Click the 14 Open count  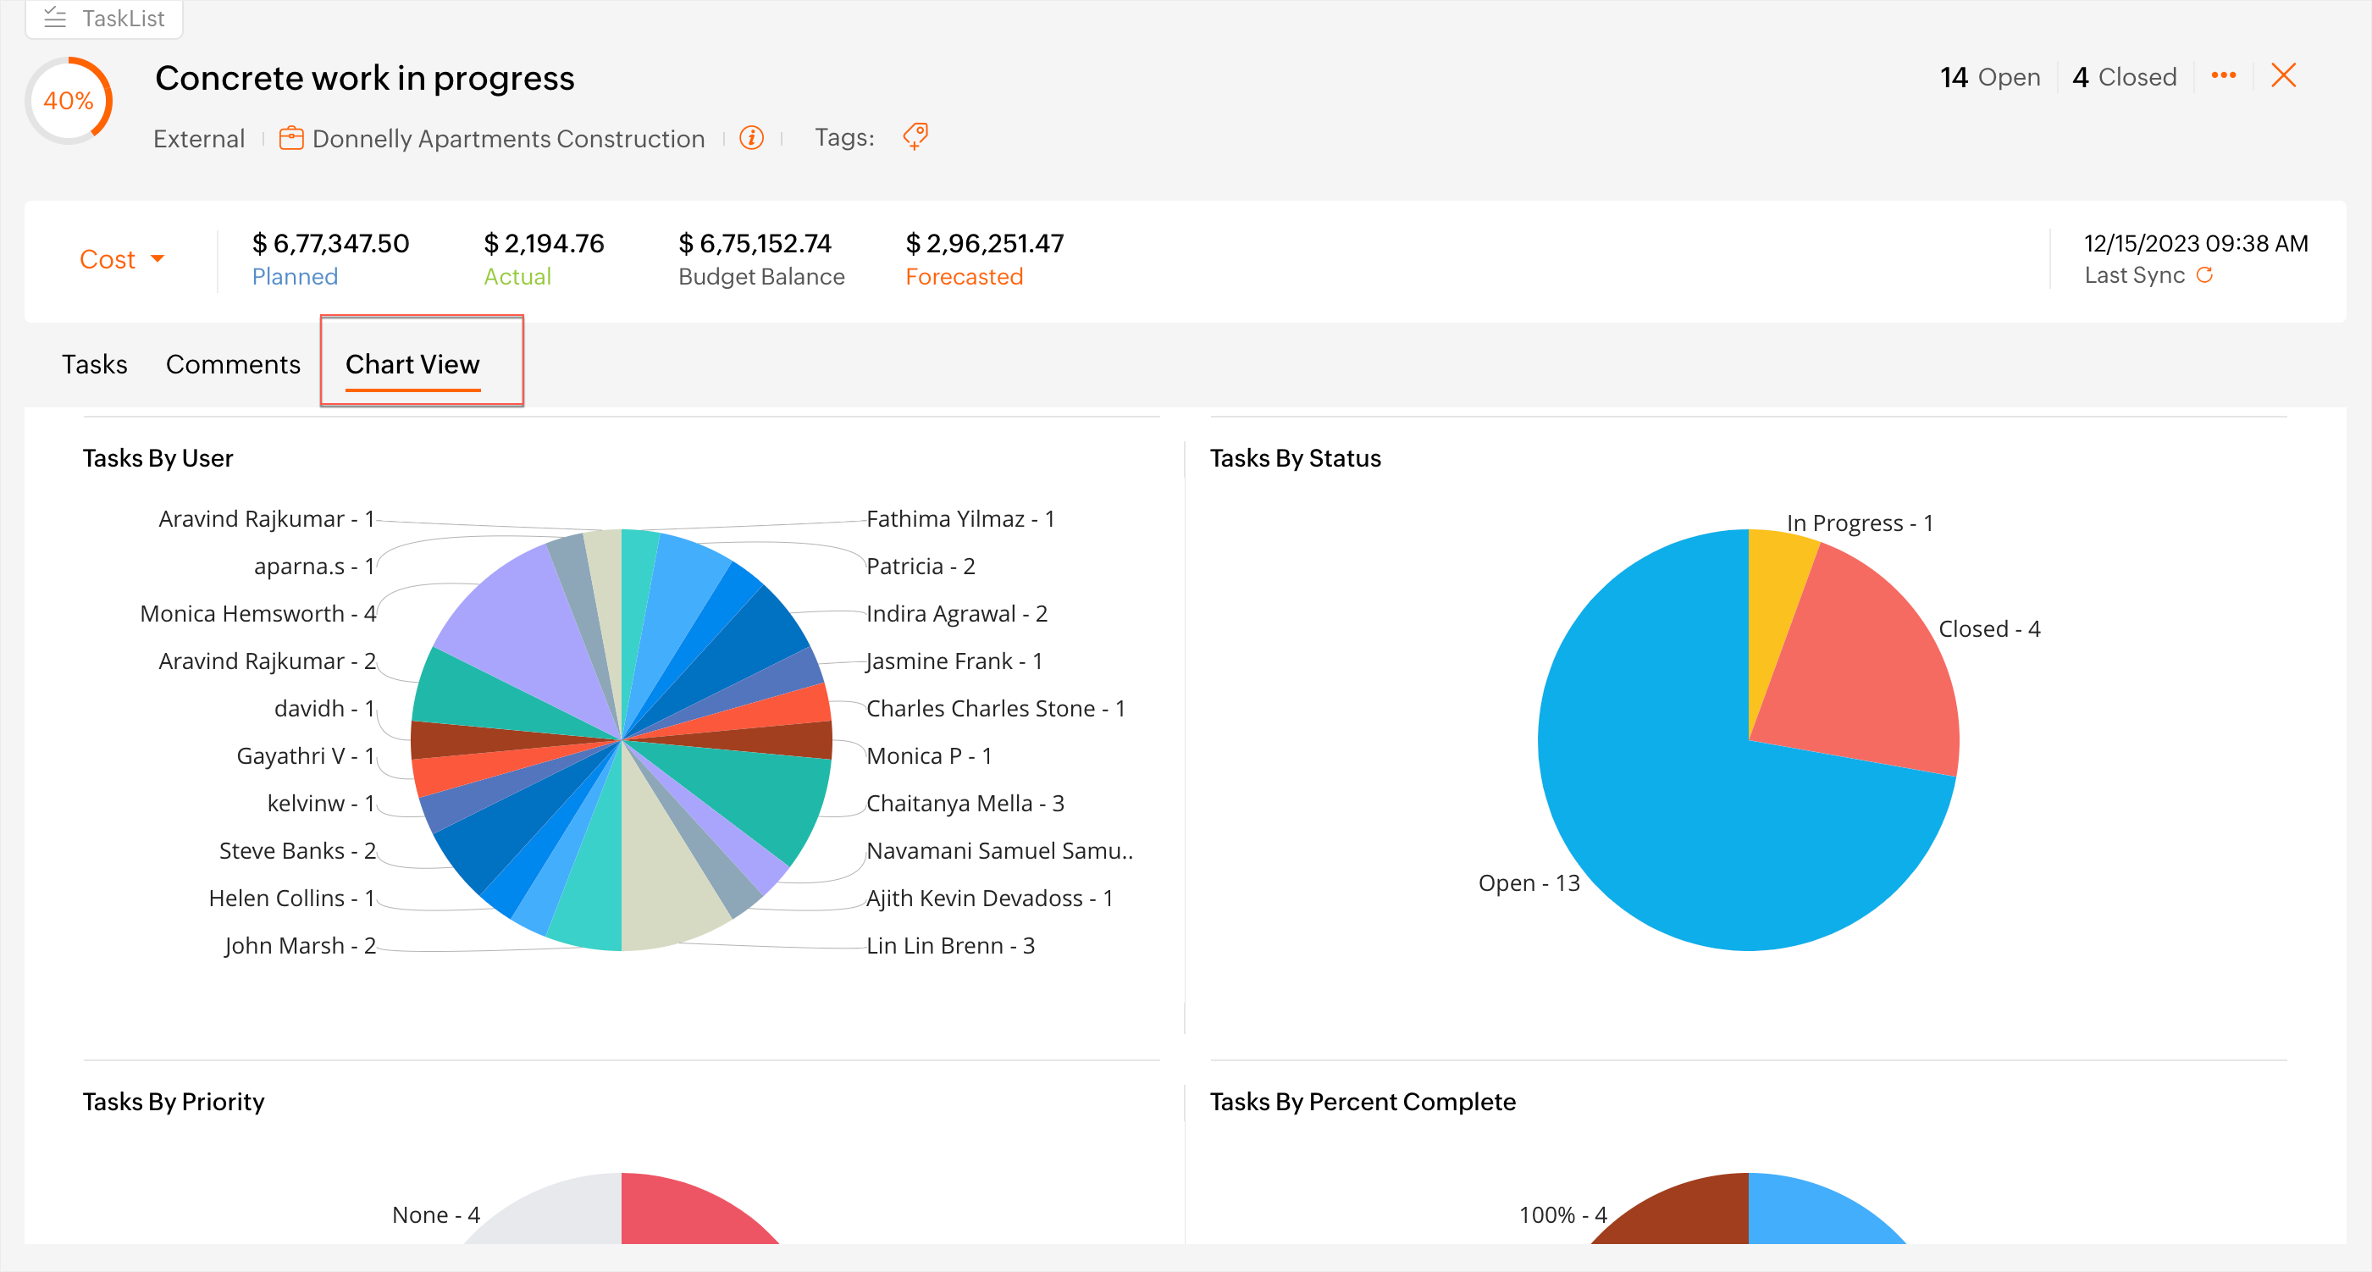click(1989, 76)
